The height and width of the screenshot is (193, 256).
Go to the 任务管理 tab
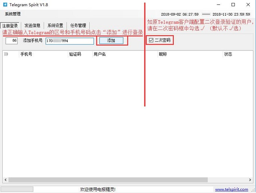[78, 26]
